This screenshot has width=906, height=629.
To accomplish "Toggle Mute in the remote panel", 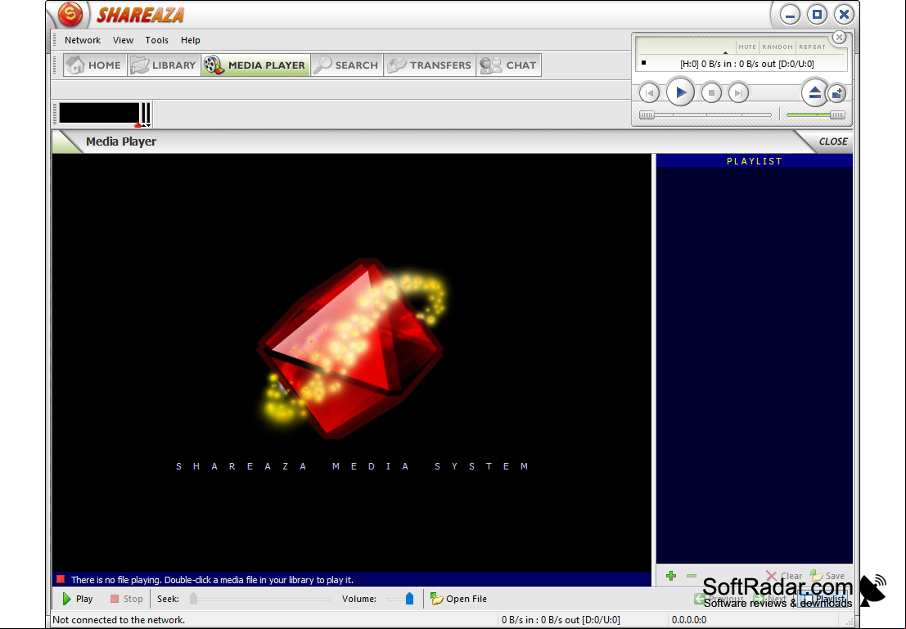I will [747, 47].
